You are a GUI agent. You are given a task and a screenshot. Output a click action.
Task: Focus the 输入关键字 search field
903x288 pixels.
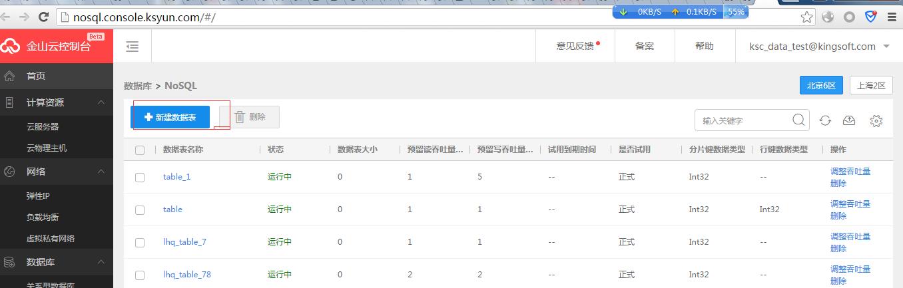point(743,120)
